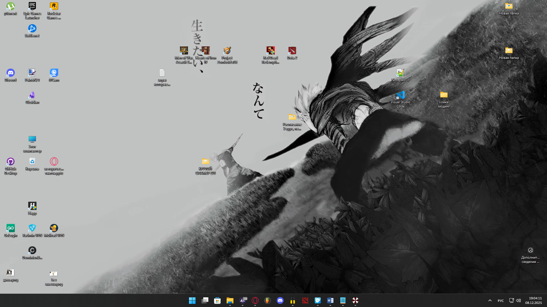The height and width of the screenshot is (307, 547).
Task: Select the Notepad++ desktop shortcut
Action: click(400, 75)
